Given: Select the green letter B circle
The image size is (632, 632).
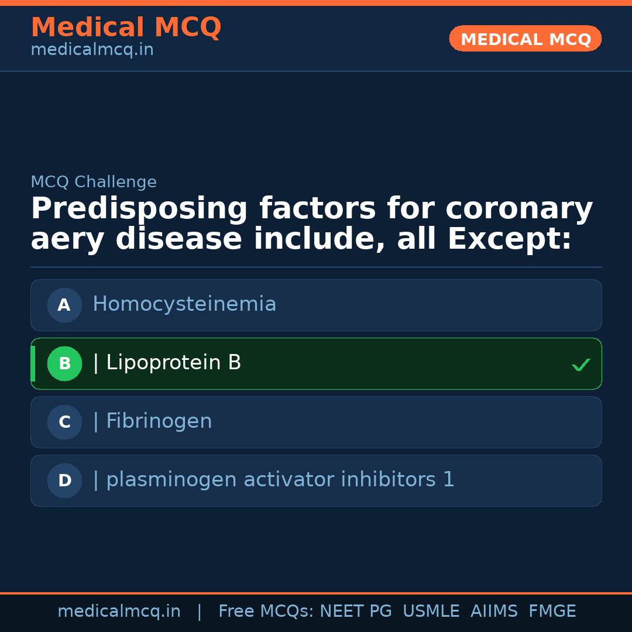Looking at the screenshot, I should coord(64,363).
